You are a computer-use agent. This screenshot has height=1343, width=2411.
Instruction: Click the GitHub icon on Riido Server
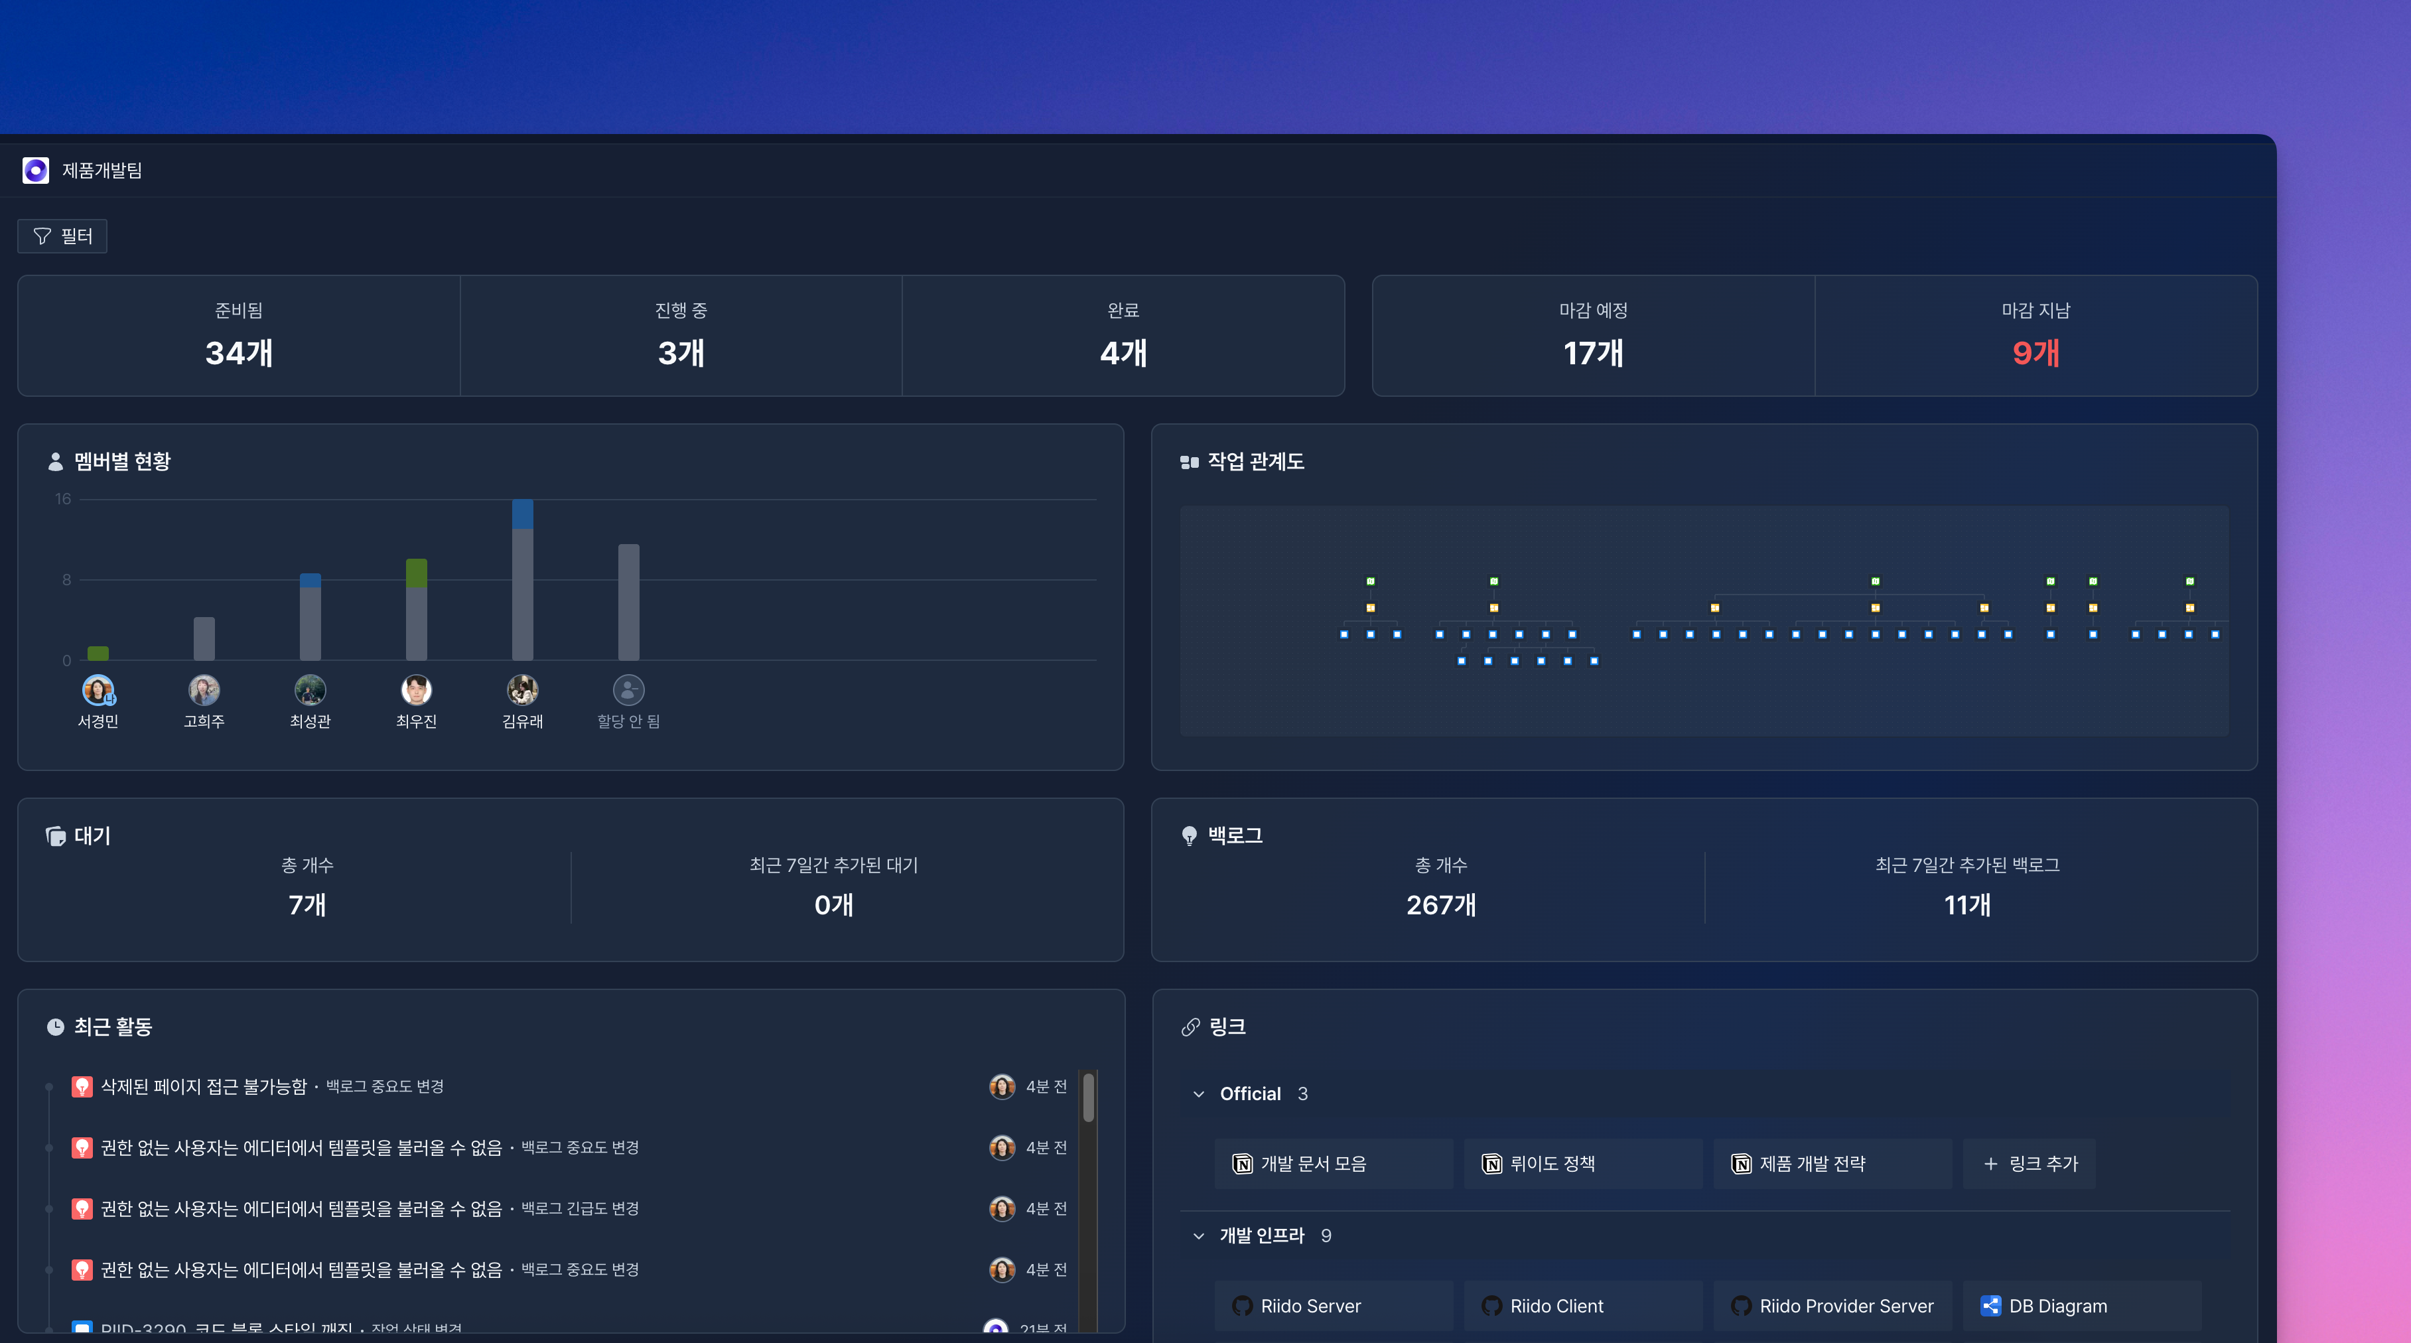[1243, 1306]
